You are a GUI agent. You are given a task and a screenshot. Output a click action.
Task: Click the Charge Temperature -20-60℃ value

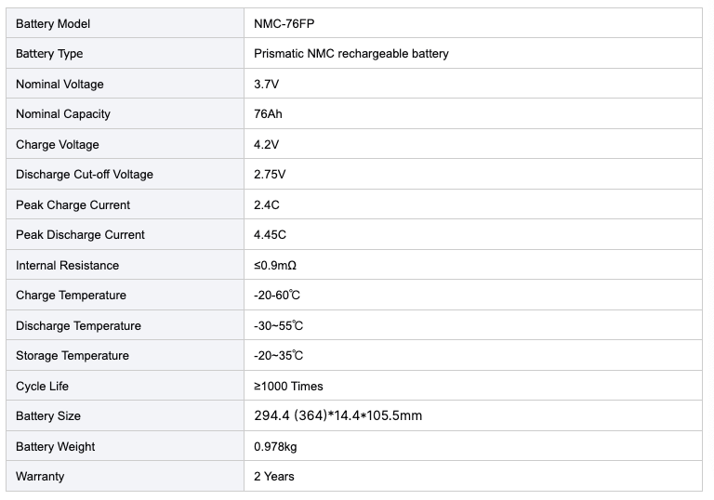pos(277,296)
